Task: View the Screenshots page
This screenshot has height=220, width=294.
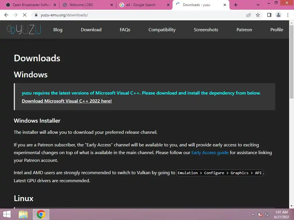Action: (x=206, y=30)
